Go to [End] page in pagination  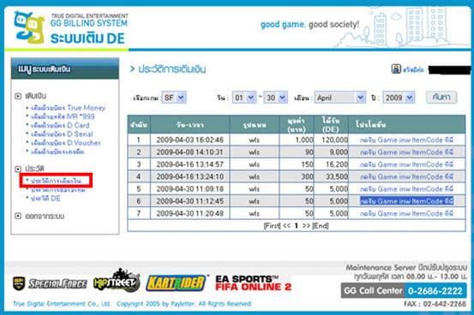(x=320, y=226)
